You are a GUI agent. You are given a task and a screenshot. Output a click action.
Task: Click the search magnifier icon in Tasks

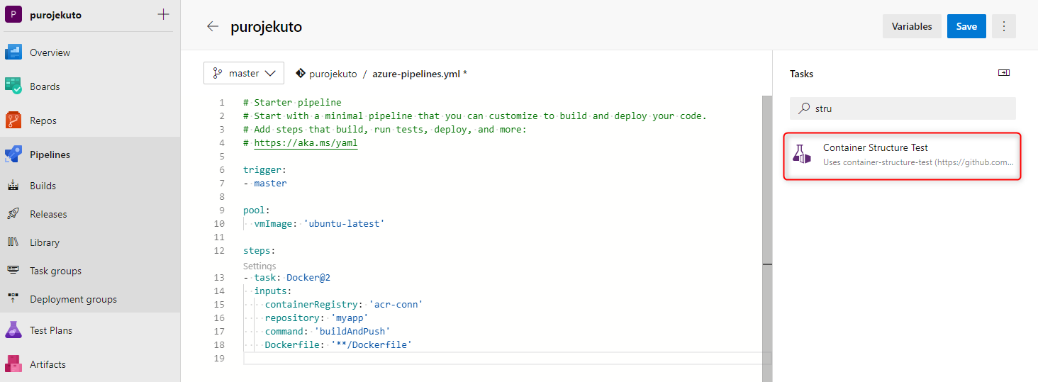pos(804,108)
